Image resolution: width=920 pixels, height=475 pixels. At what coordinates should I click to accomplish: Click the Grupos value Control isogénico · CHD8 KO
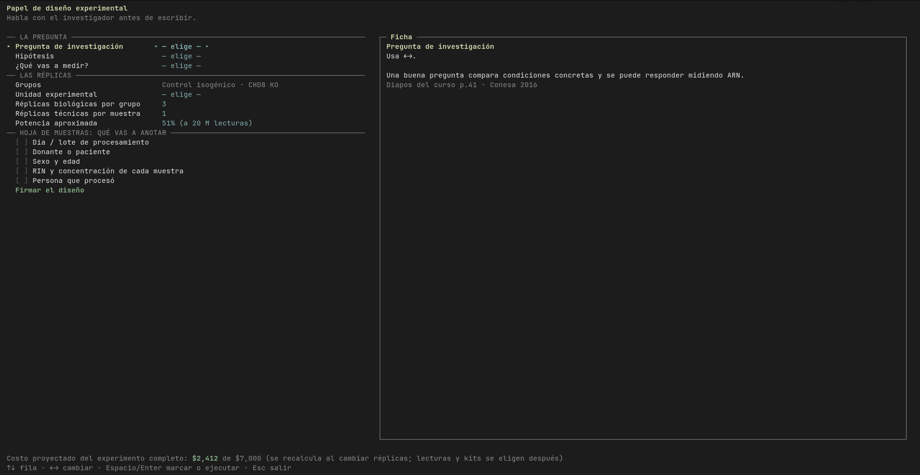point(220,85)
